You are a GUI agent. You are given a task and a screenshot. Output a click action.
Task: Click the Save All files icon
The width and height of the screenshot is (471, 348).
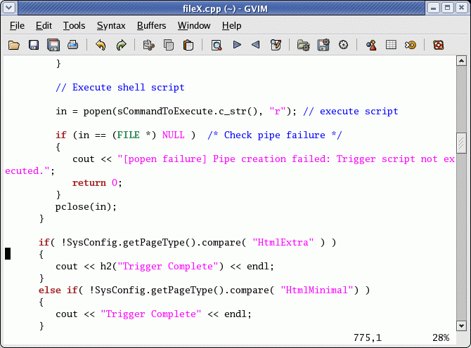click(x=53, y=46)
